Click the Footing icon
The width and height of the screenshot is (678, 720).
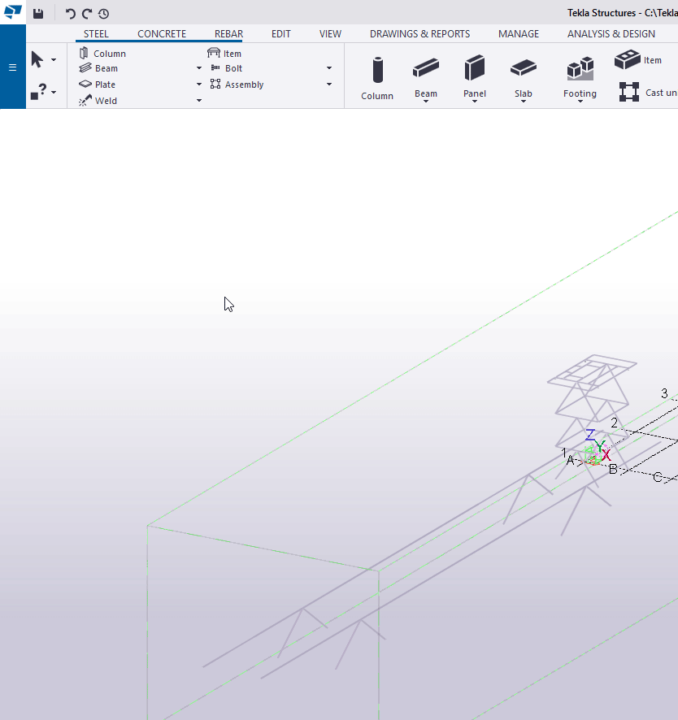click(x=580, y=70)
